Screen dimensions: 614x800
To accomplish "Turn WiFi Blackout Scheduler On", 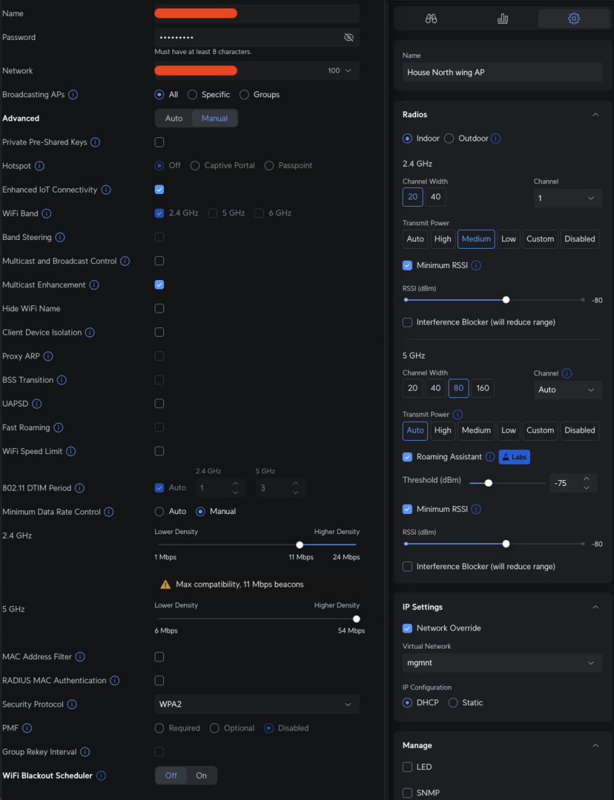I will (201, 775).
